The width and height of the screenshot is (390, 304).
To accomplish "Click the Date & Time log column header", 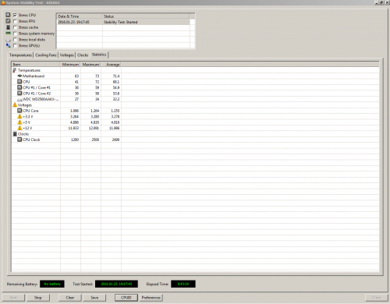I will tap(80, 16).
